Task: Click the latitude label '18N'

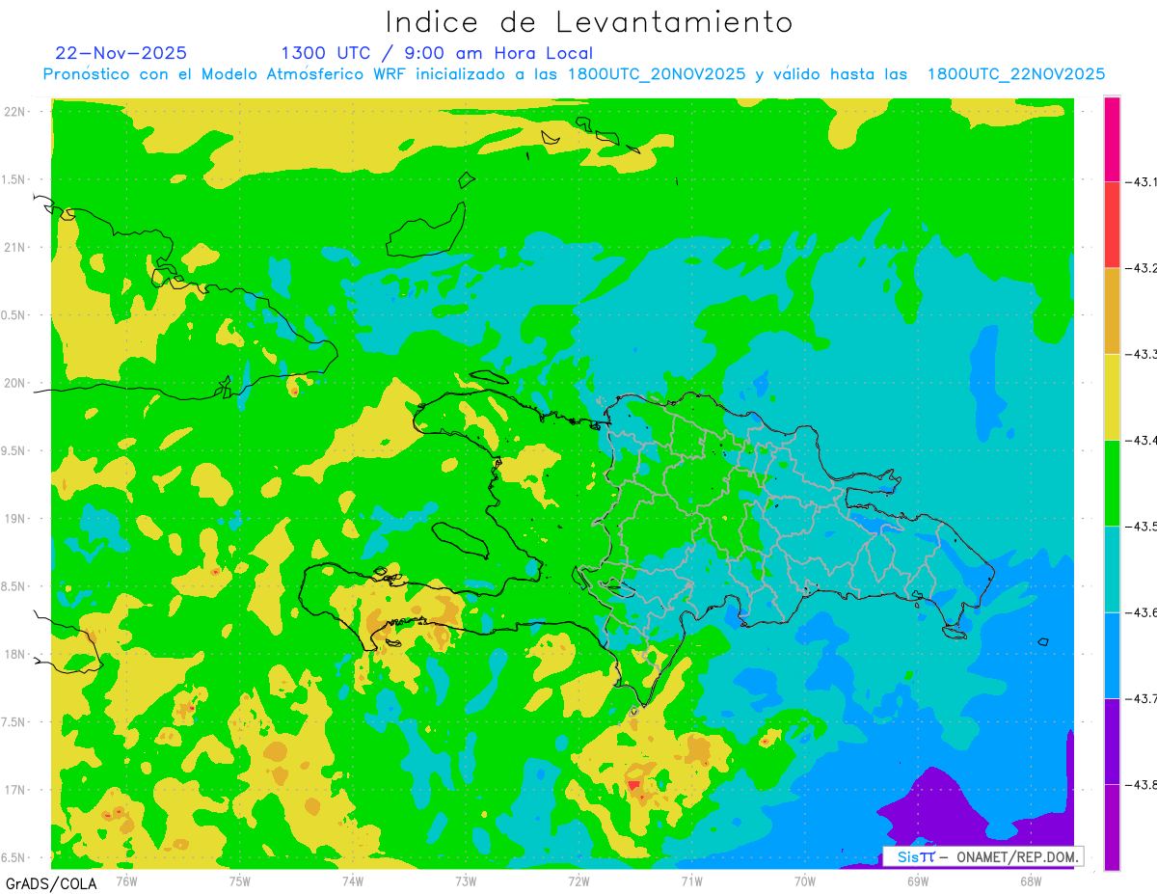Action: pyautogui.click(x=15, y=654)
